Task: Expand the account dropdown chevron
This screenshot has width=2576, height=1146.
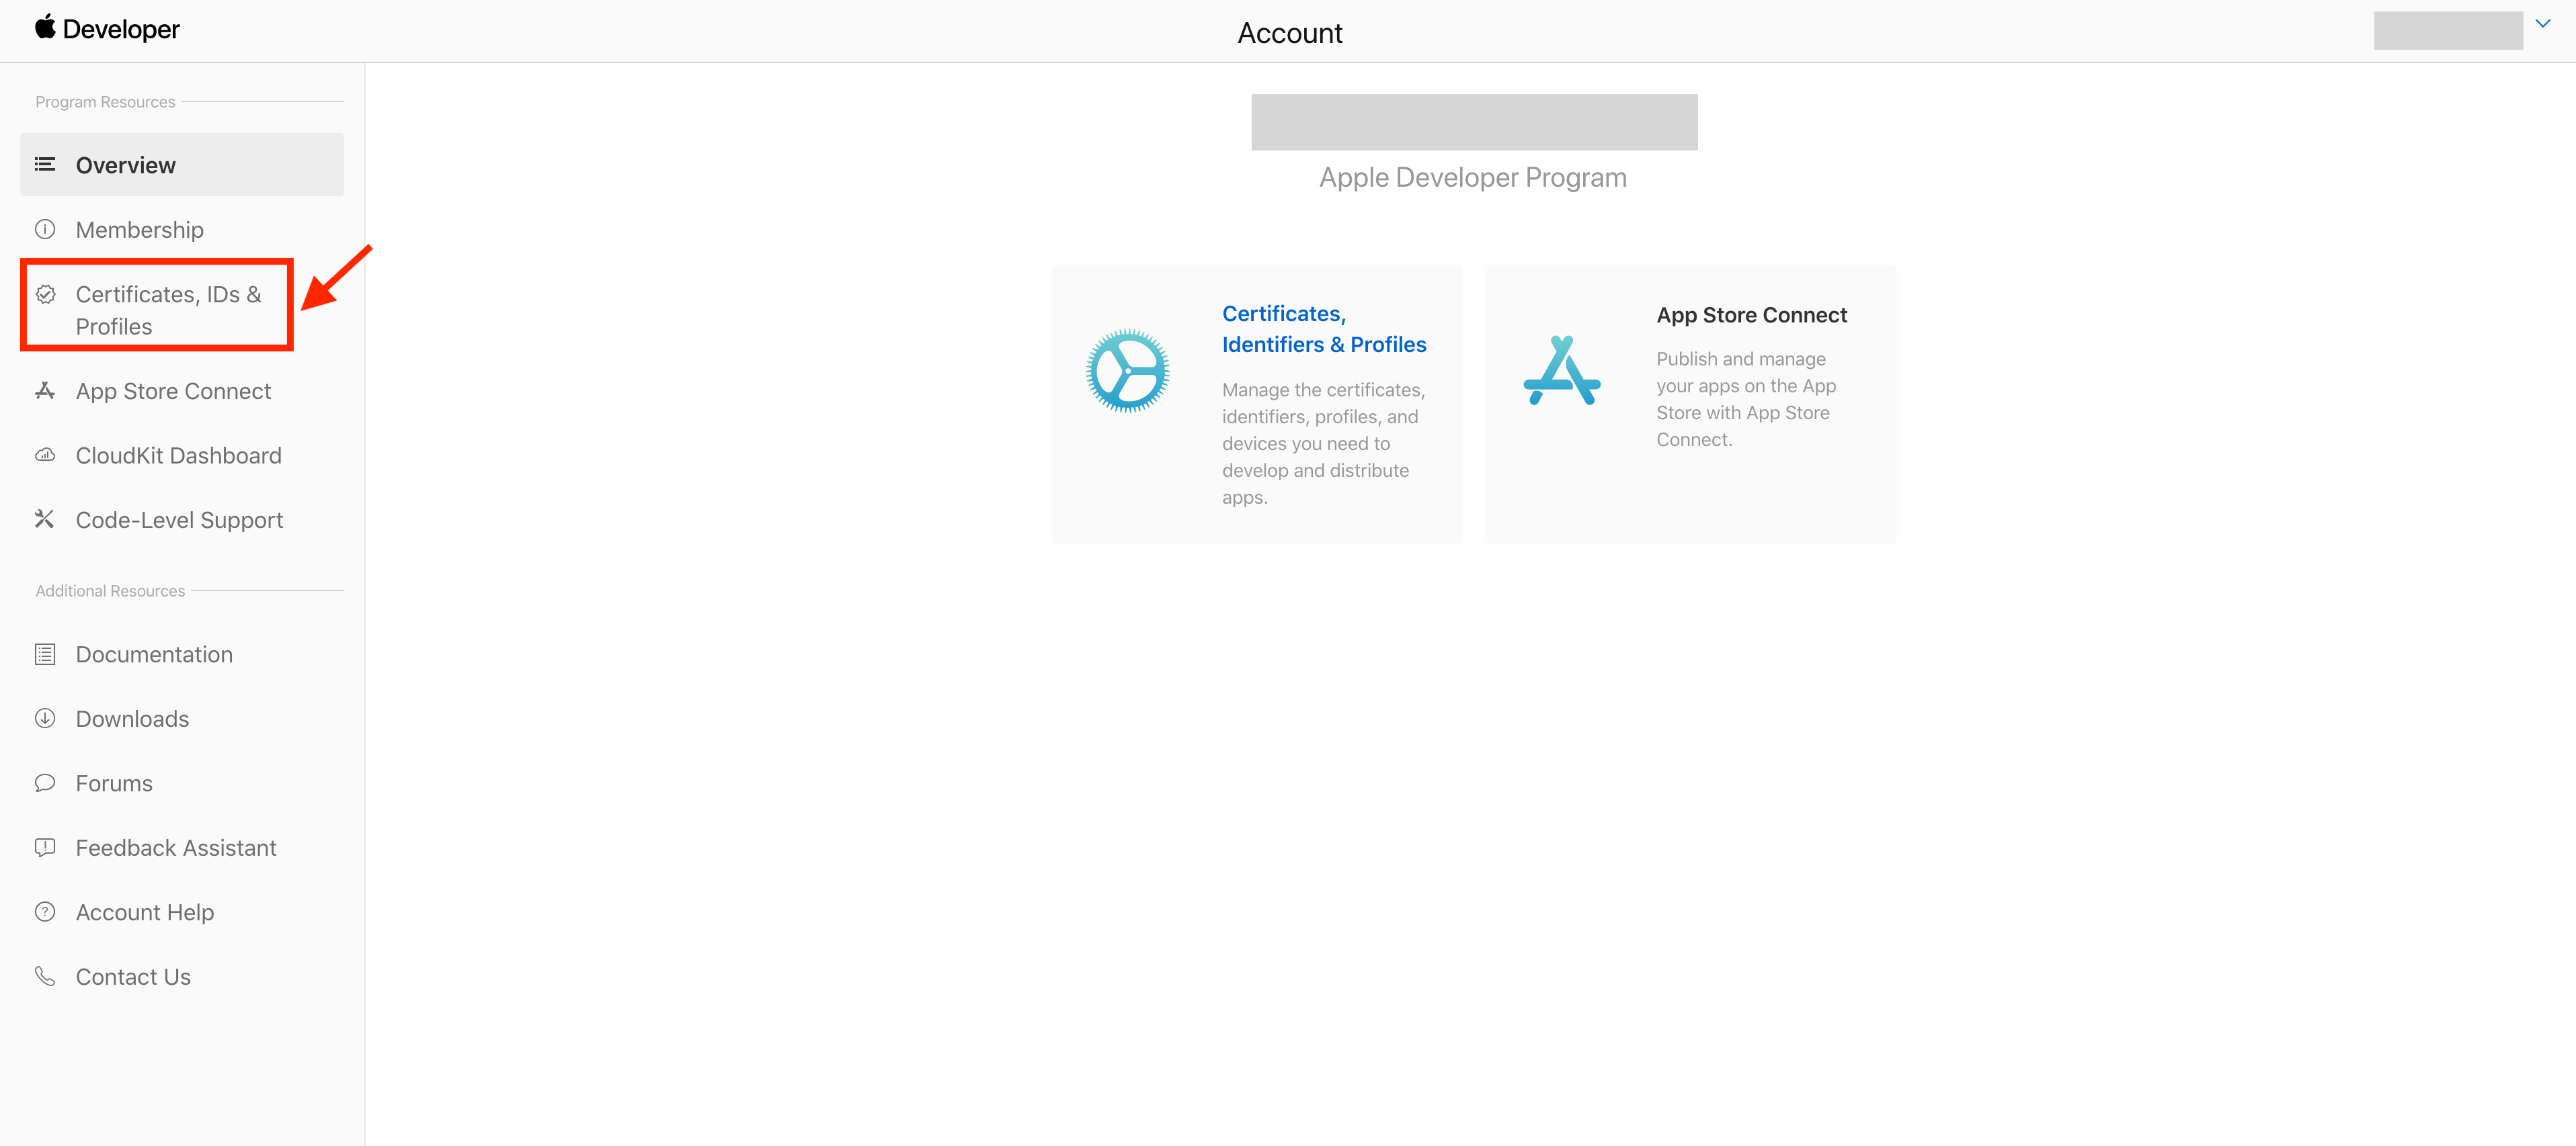Action: tap(2542, 24)
